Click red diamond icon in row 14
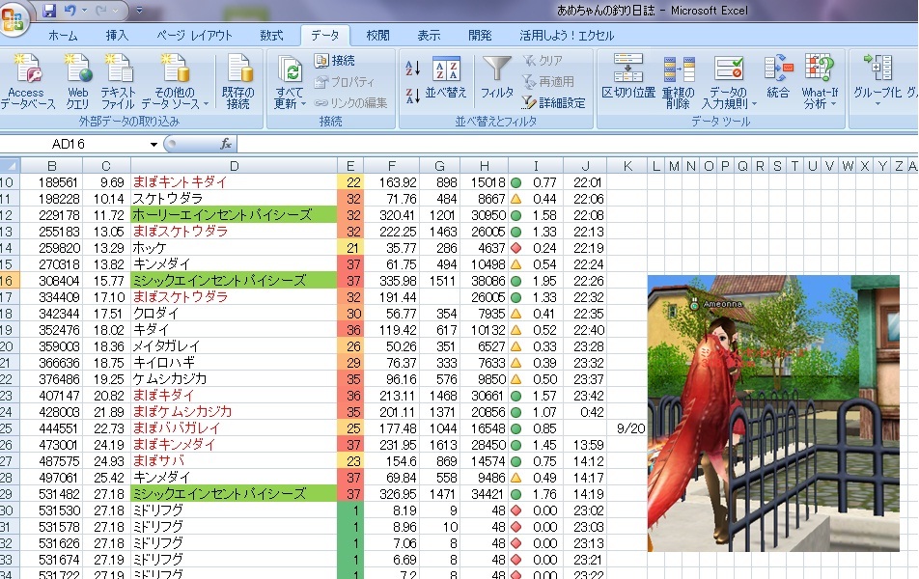This screenshot has height=579, width=919. (516, 248)
